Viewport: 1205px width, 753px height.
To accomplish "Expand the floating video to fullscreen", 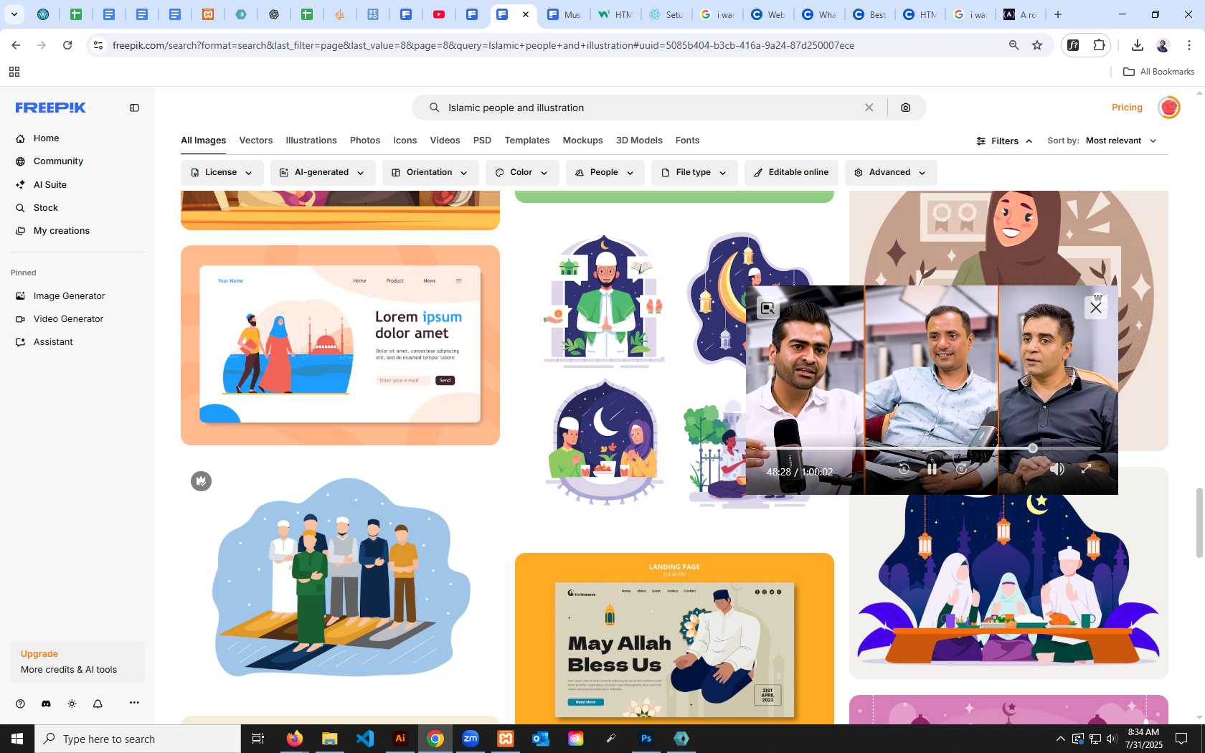I will click(x=1086, y=469).
